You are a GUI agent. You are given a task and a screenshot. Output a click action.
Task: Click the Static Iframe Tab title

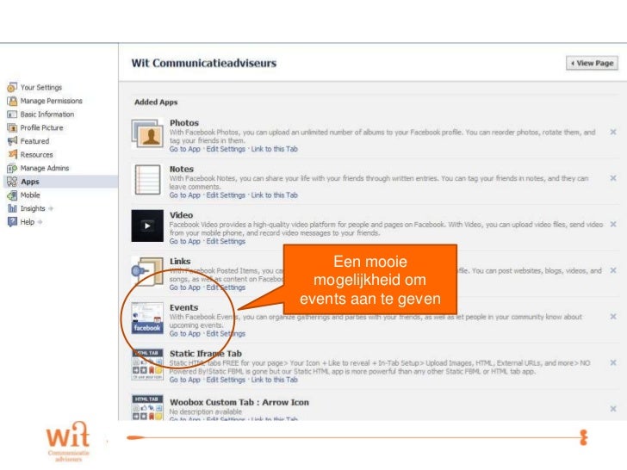[x=206, y=354]
